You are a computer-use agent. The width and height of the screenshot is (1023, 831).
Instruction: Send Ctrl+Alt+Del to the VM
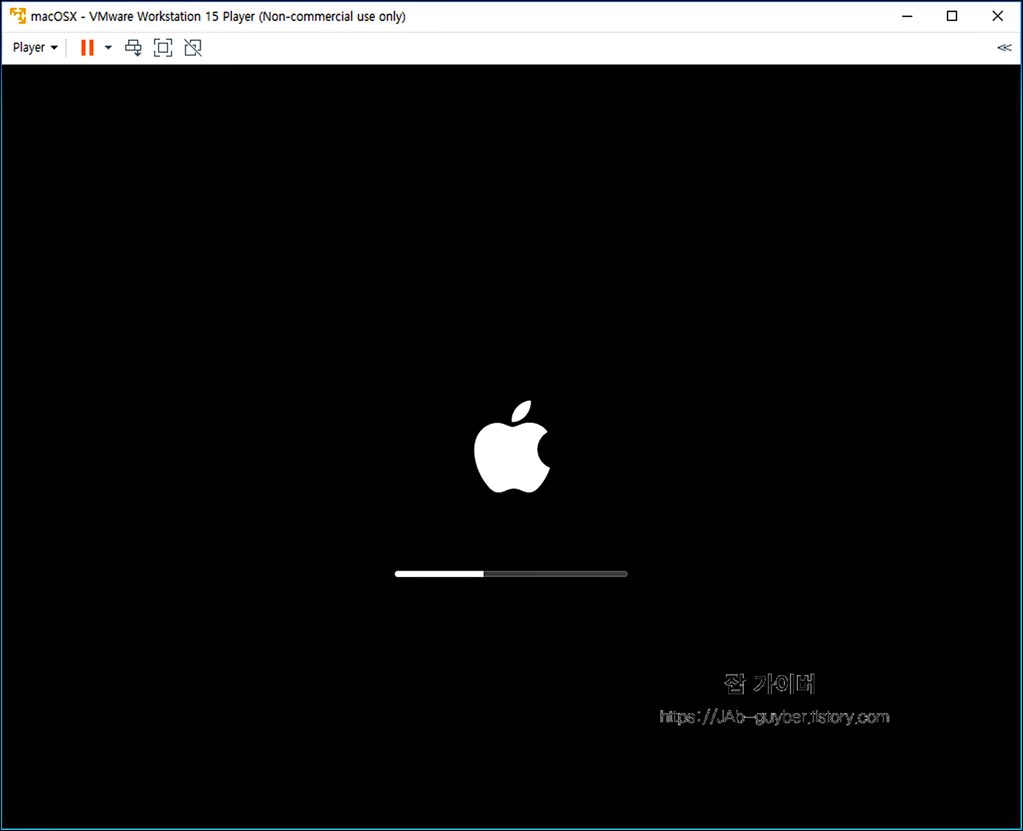click(134, 48)
